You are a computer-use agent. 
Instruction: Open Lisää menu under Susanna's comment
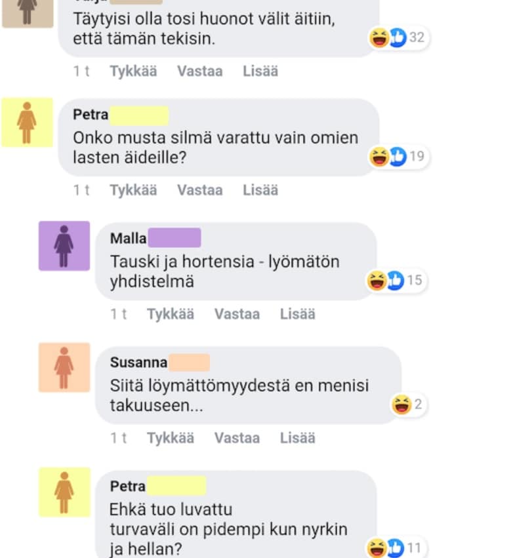click(x=298, y=438)
